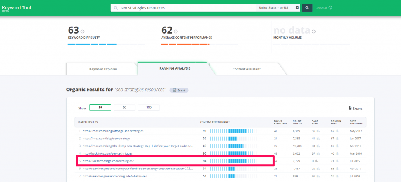Click the 8,369 word count cell
Screen dimensions: 401x182
[x=297, y=131]
